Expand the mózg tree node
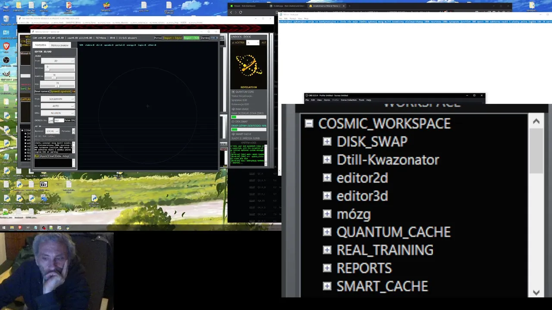Viewport: 552px width, 310px height. [x=327, y=214]
